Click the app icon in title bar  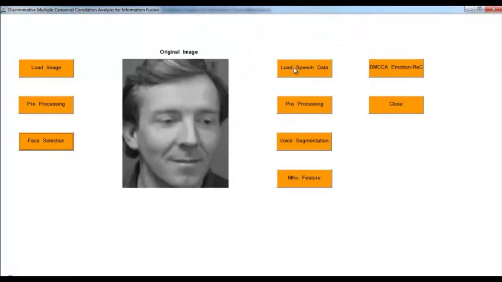[4, 10]
